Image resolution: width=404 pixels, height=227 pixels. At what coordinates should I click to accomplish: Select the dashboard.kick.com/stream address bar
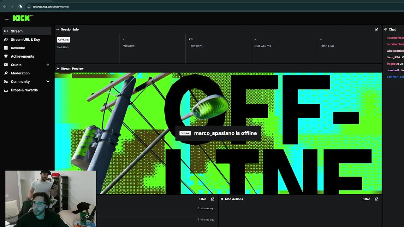coord(51,7)
